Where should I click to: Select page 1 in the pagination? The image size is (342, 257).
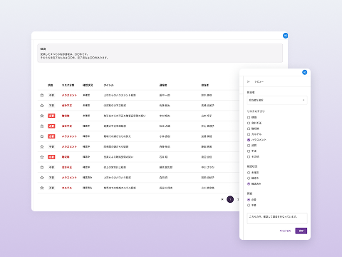pos(230,199)
